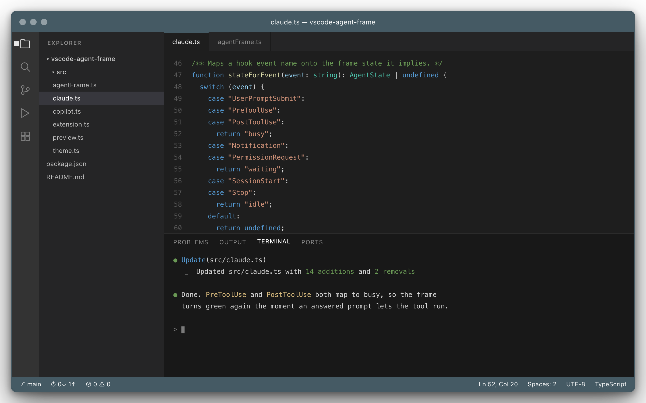646x403 pixels.
Task: Click line number 47 in the gutter
Action: click(178, 75)
